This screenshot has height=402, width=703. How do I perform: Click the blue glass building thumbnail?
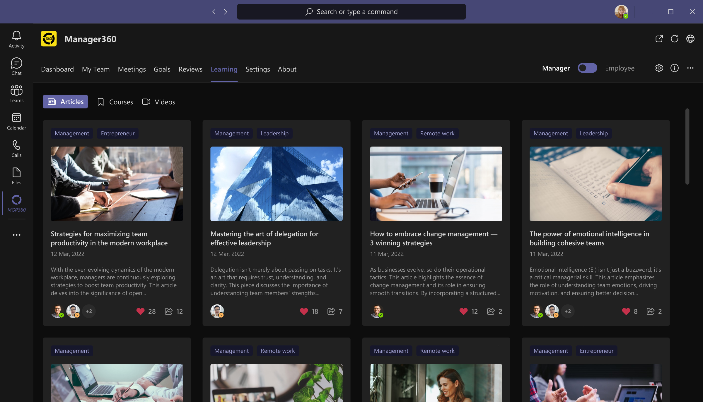[x=277, y=184]
